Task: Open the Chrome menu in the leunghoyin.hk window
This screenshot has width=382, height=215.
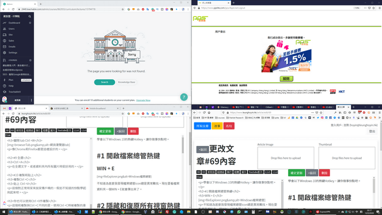Action: 188,113
